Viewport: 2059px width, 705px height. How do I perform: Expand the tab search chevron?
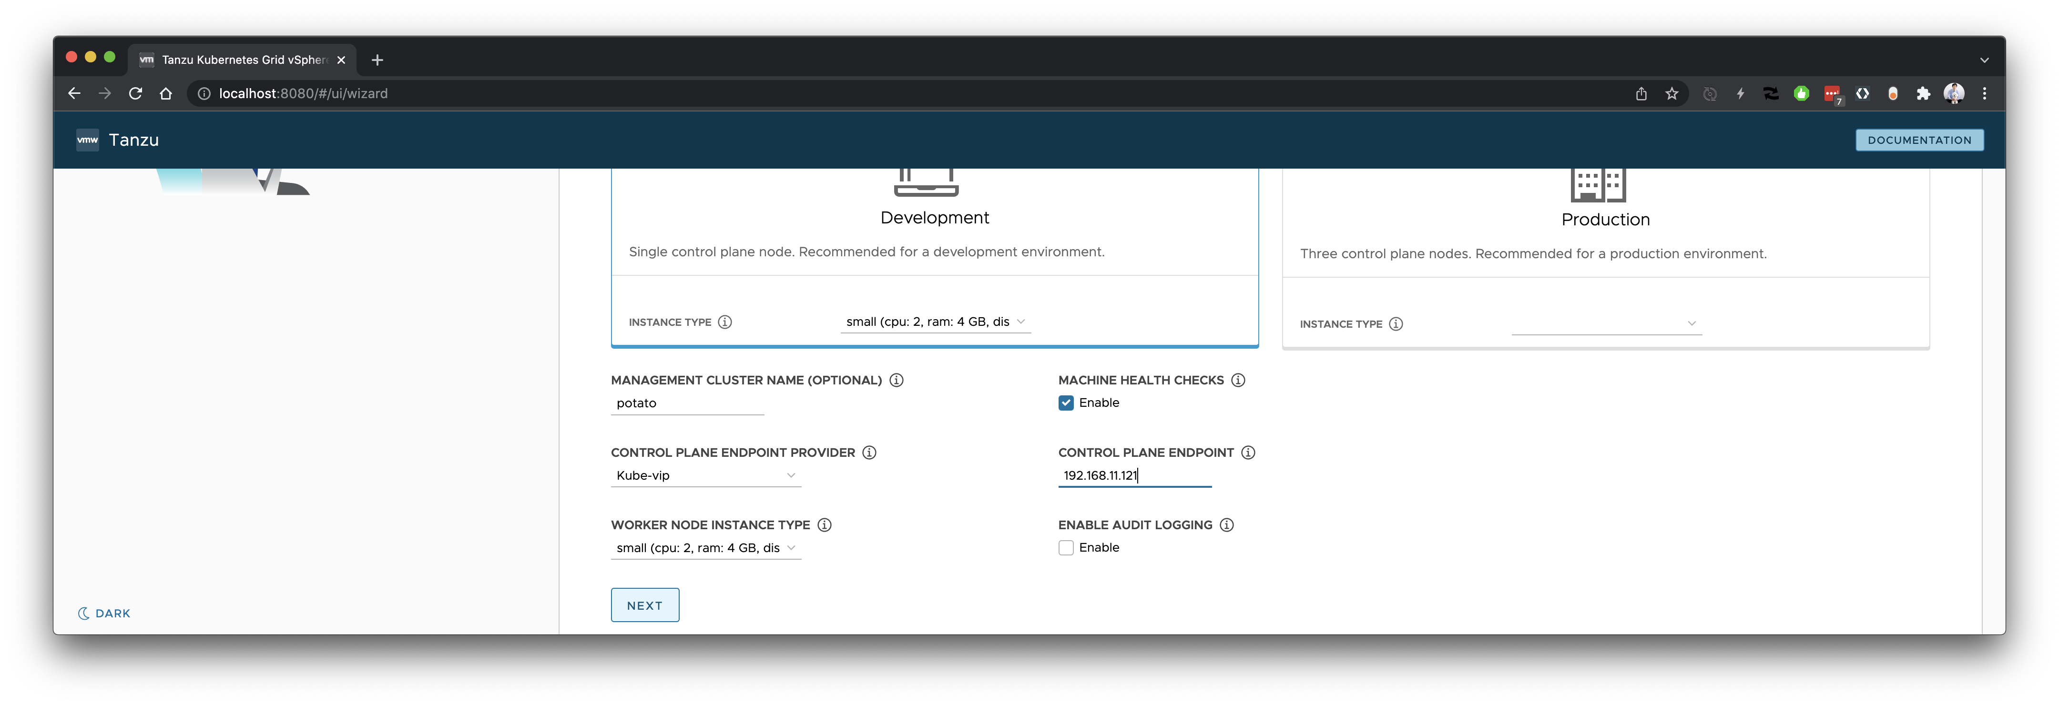tap(1984, 60)
